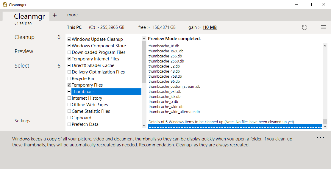Uncheck the Temporary Files checkbox
Screen dimensions: 331x169
tap(69, 85)
